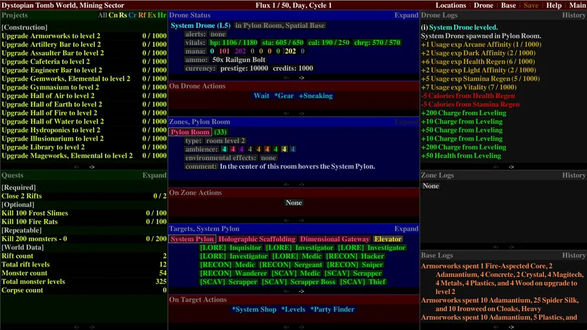Select Upgrade Hydroponics to level 2
587x330 pixels.
click(84, 130)
